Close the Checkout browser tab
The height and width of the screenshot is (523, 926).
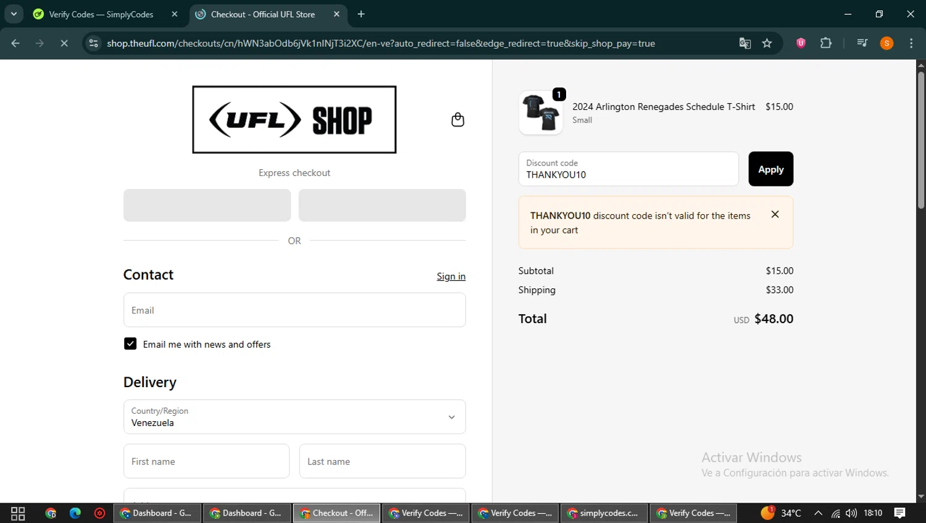[336, 14]
